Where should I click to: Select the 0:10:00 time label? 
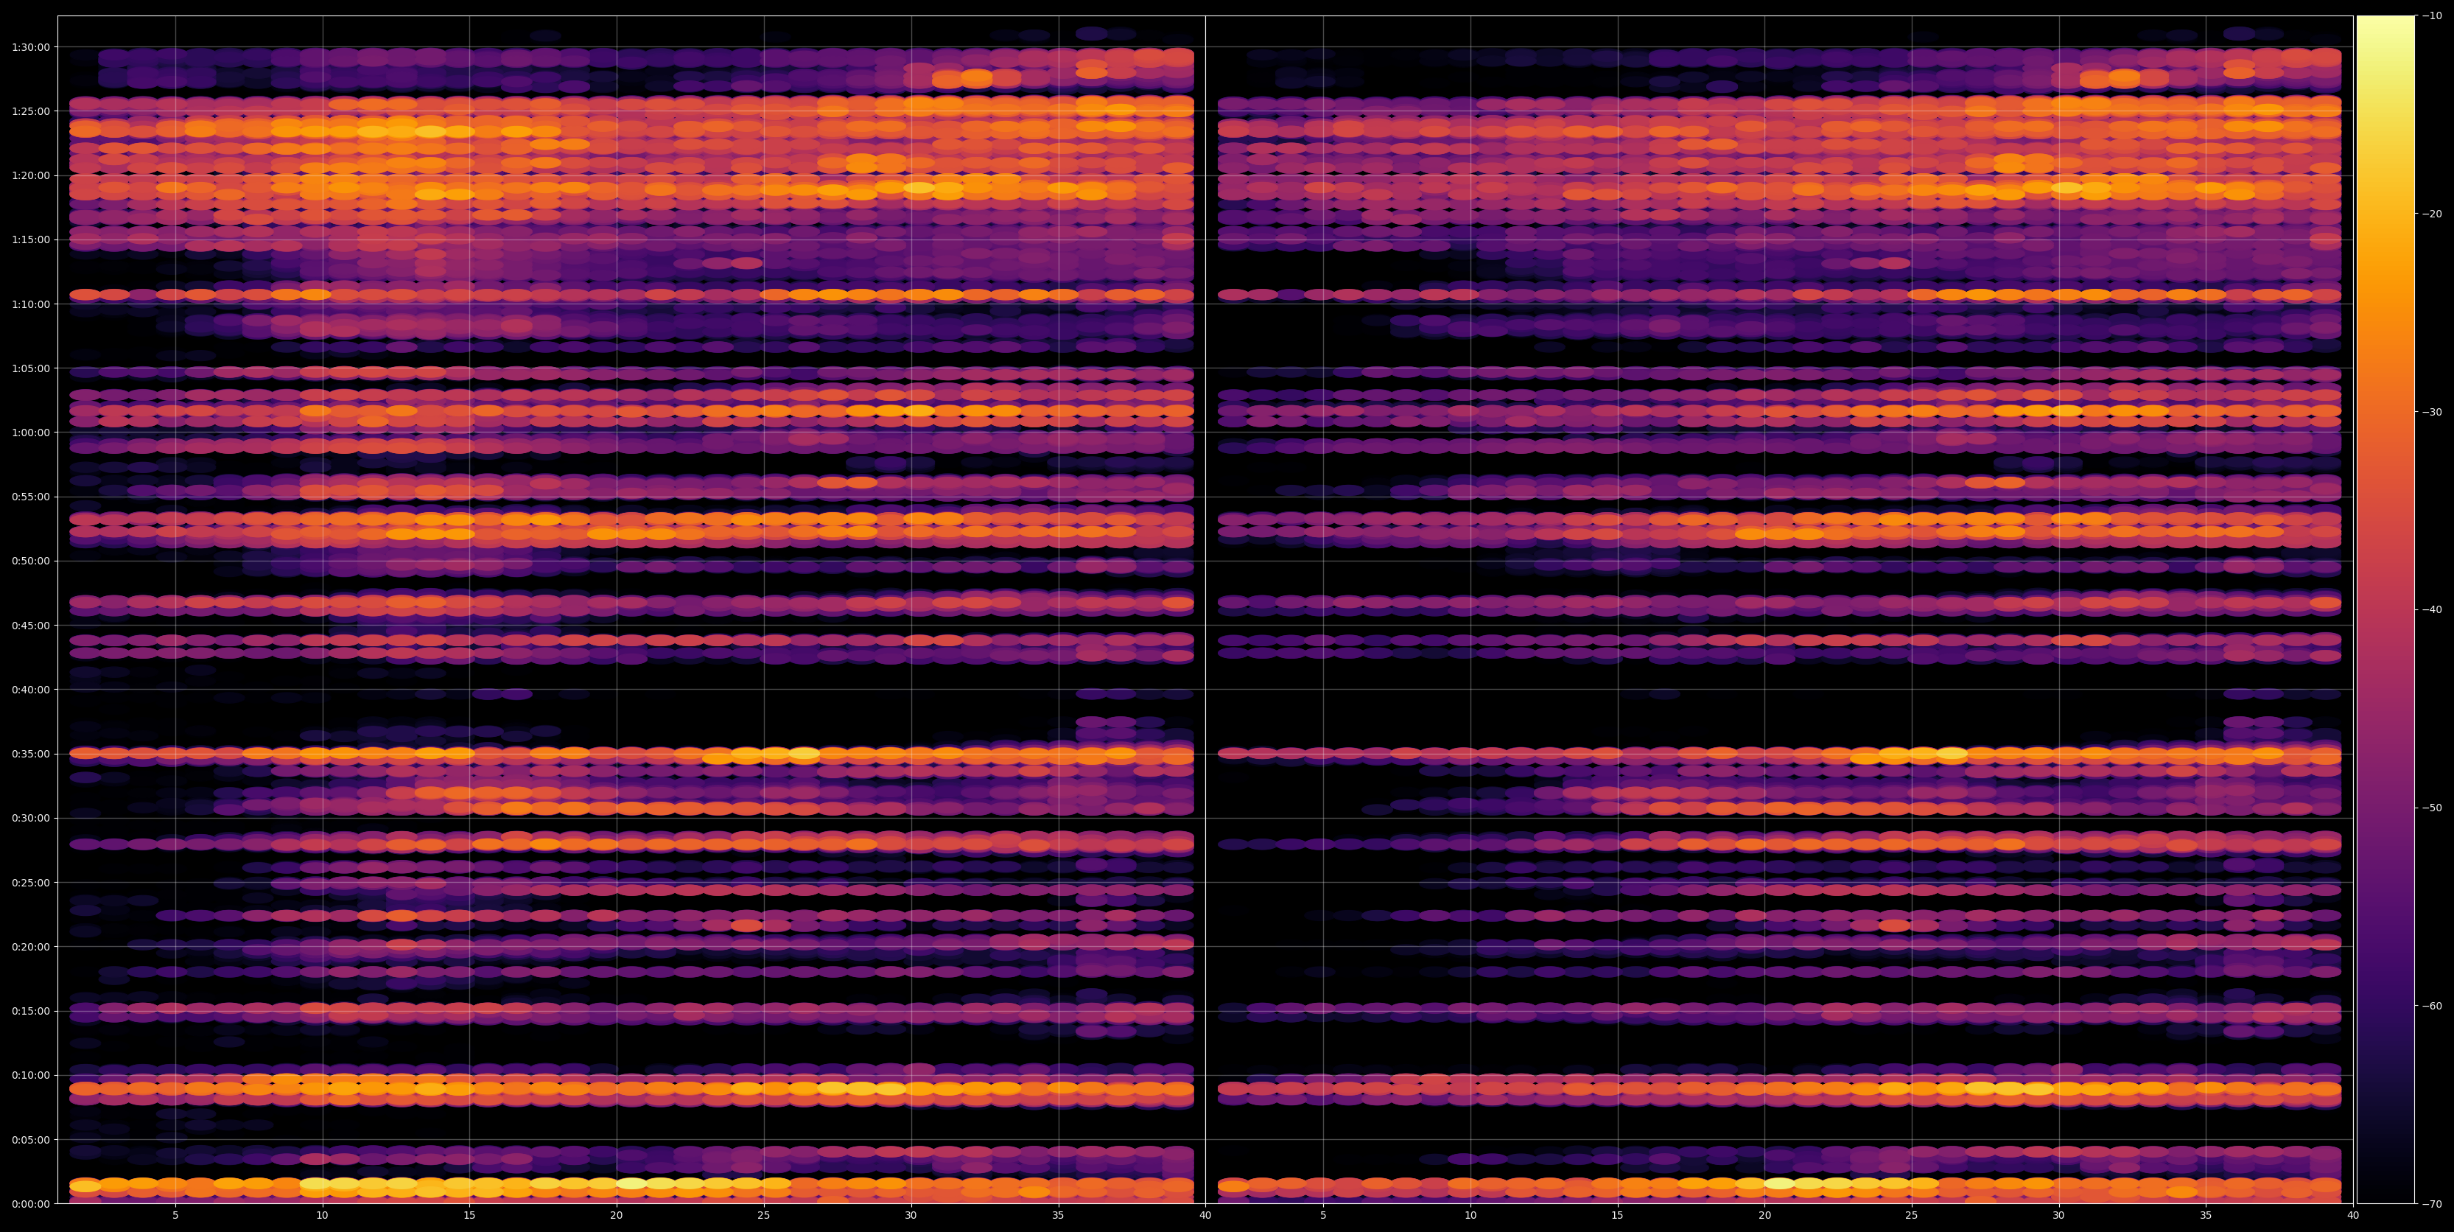(x=30, y=1075)
